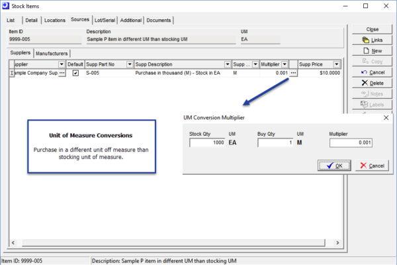Minimize the Stock Items window
The width and height of the screenshot is (397, 265).
345,6
